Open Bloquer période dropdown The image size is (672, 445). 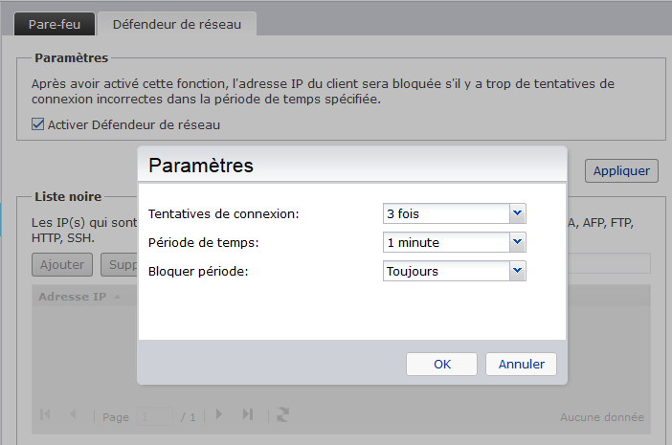click(x=517, y=271)
